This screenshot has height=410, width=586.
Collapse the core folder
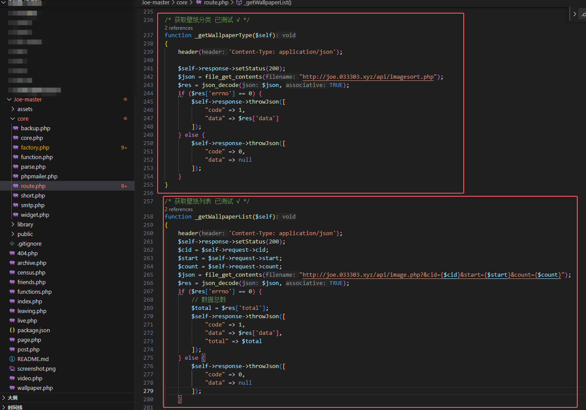click(x=13, y=119)
